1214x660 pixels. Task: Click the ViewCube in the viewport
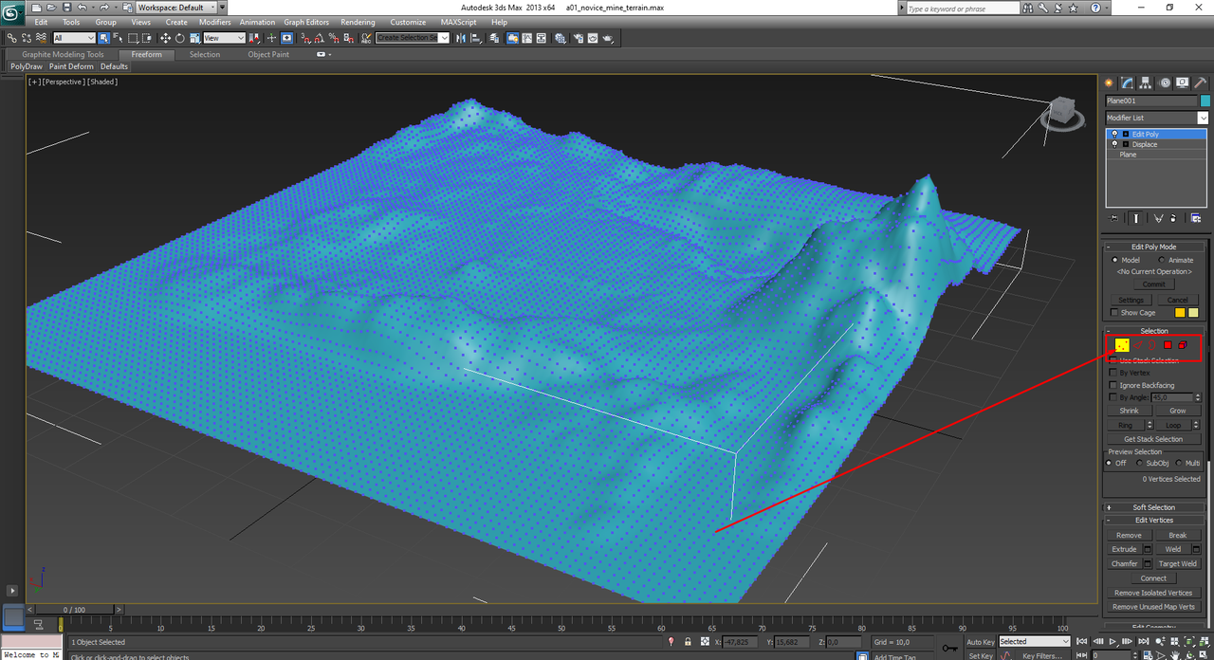1060,112
